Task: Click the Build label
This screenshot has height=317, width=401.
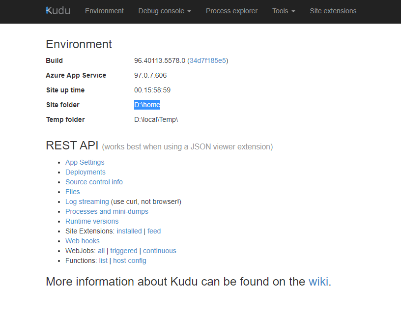Action: point(54,60)
